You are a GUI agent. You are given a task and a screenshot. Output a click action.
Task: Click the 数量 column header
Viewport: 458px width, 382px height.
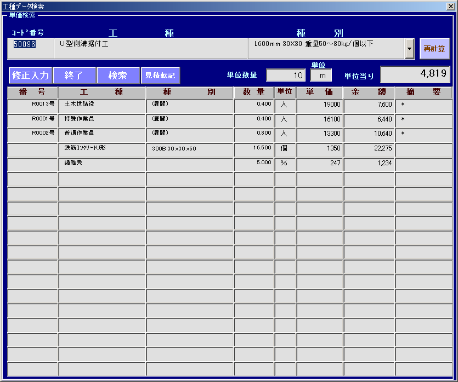[x=254, y=92]
